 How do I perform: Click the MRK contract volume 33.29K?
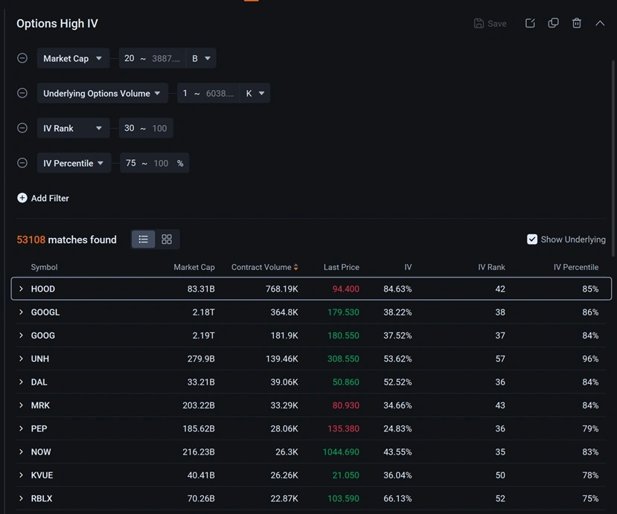click(x=284, y=405)
